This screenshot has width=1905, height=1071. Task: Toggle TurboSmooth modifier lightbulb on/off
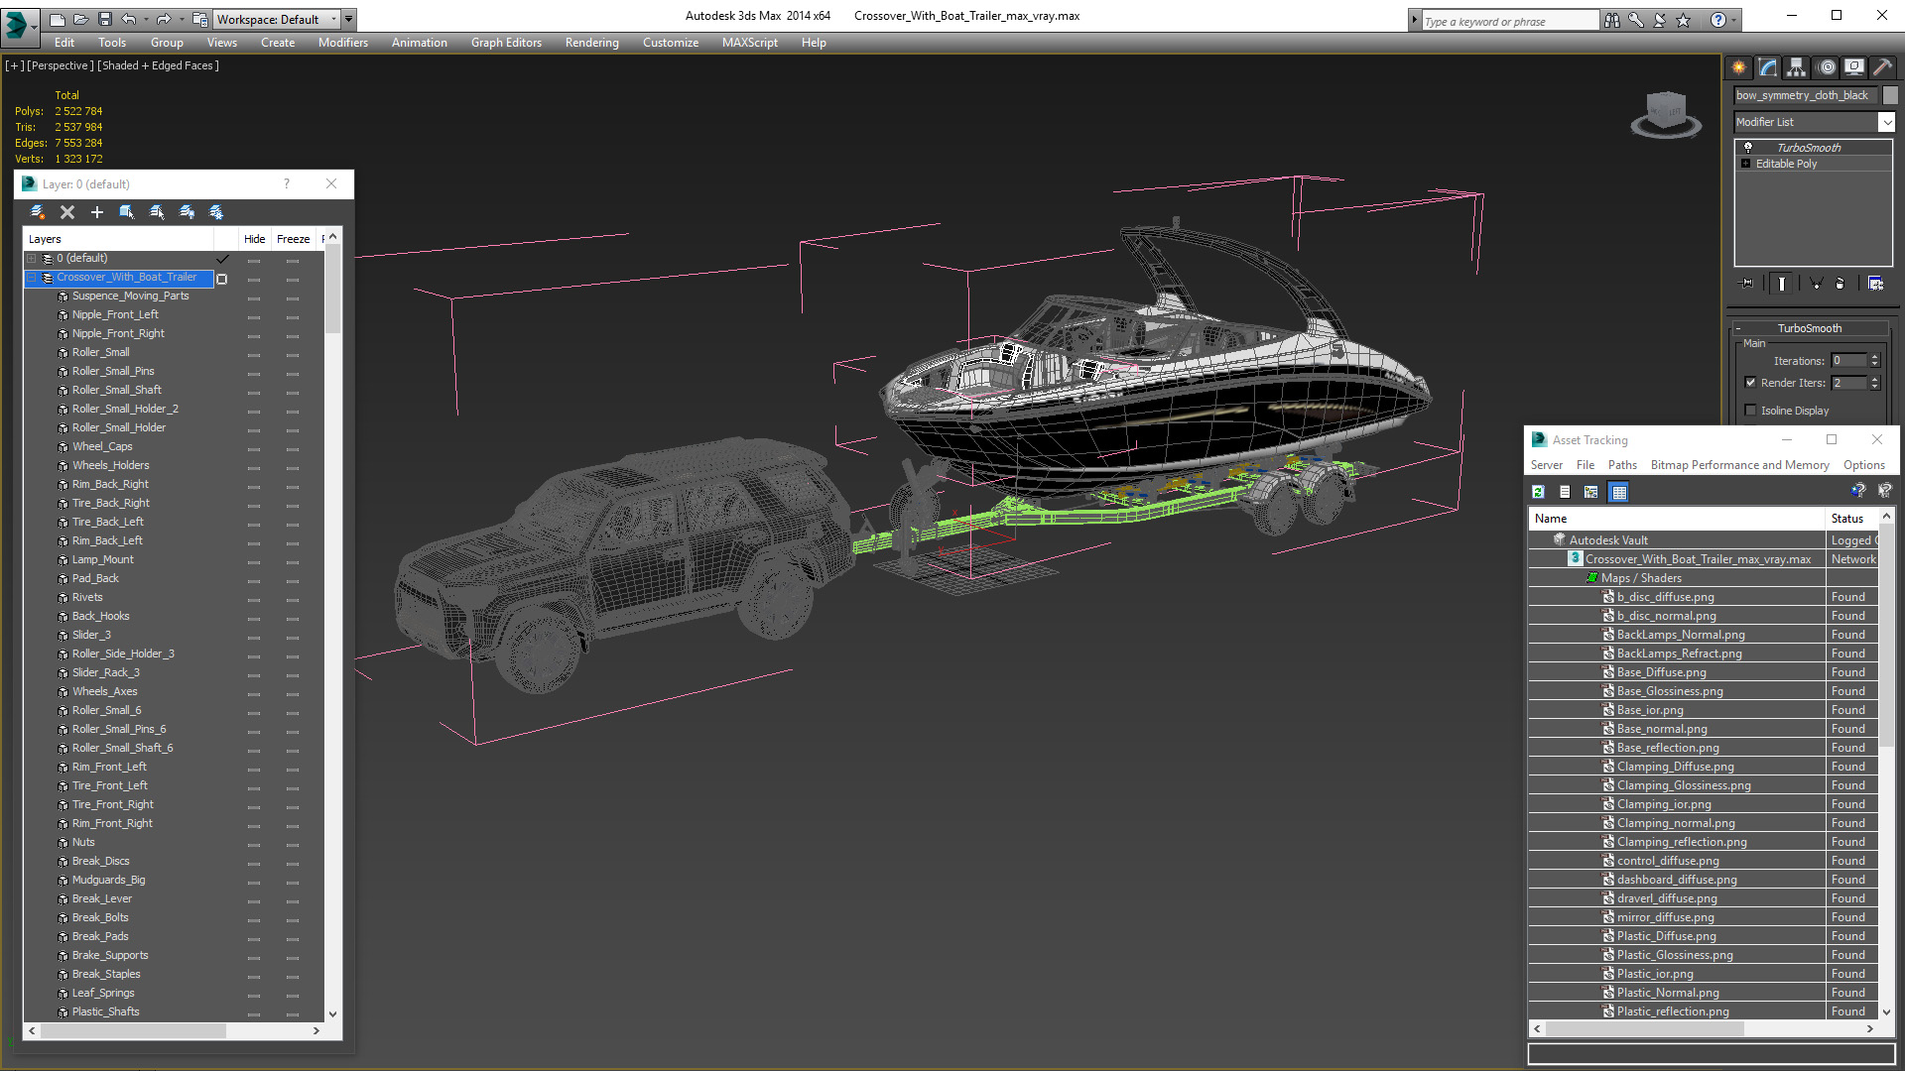(x=1748, y=147)
